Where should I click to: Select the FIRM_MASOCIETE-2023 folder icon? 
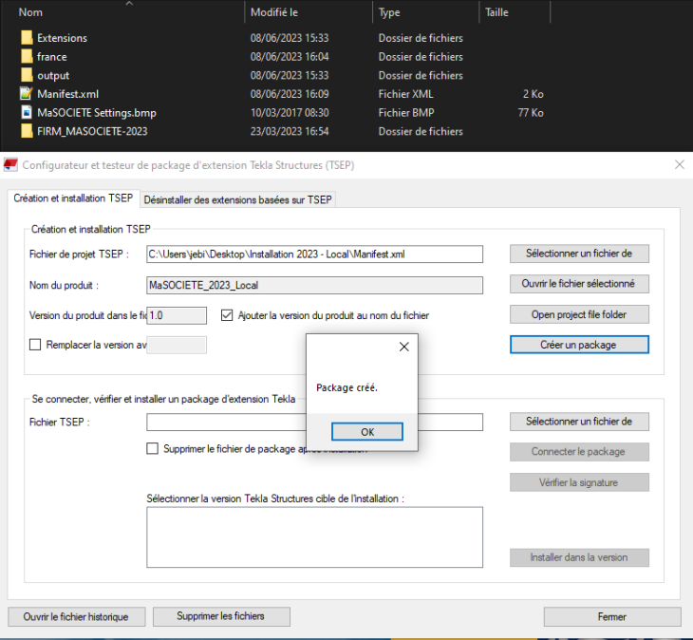[27, 131]
